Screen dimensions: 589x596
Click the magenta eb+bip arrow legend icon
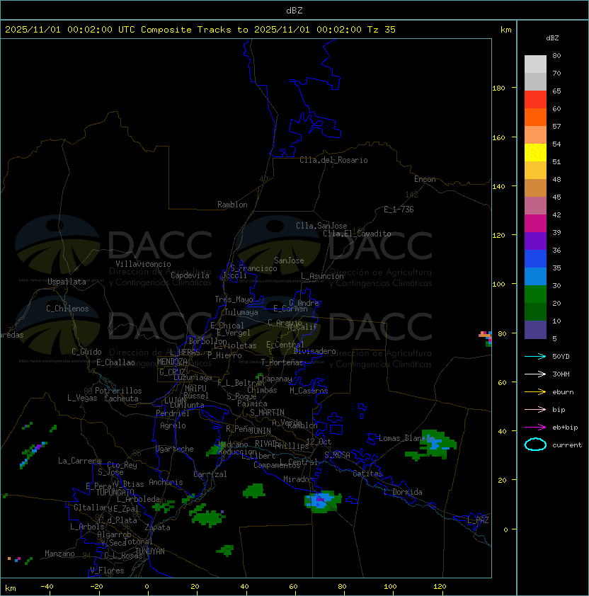(535, 428)
